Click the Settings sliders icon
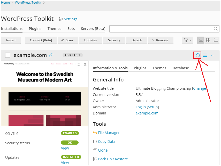 pyautogui.click(x=61, y=19)
